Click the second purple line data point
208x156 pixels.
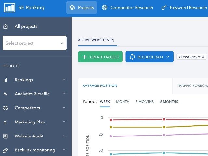tap(164, 135)
